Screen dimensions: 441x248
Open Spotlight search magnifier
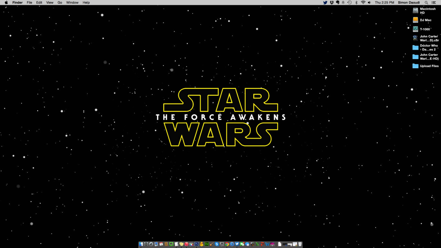[427, 2]
